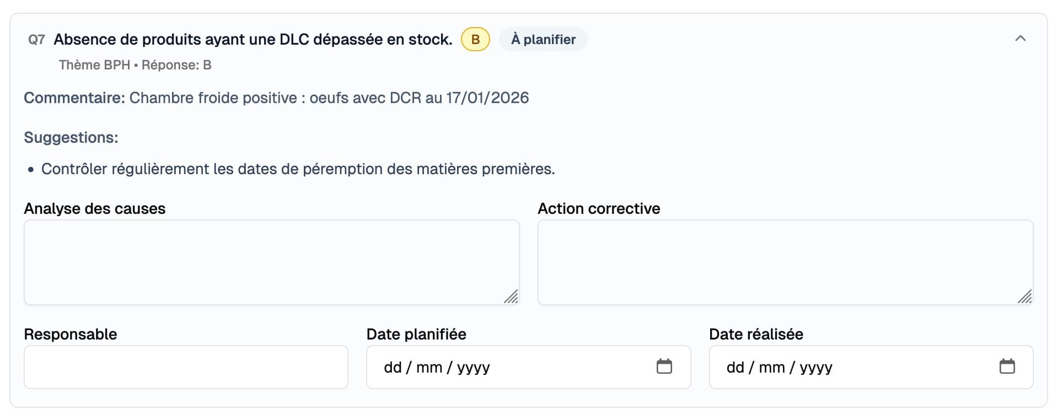
Task: Open calendar picker for Date réalisée
Action: click(x=1007, y=367)
